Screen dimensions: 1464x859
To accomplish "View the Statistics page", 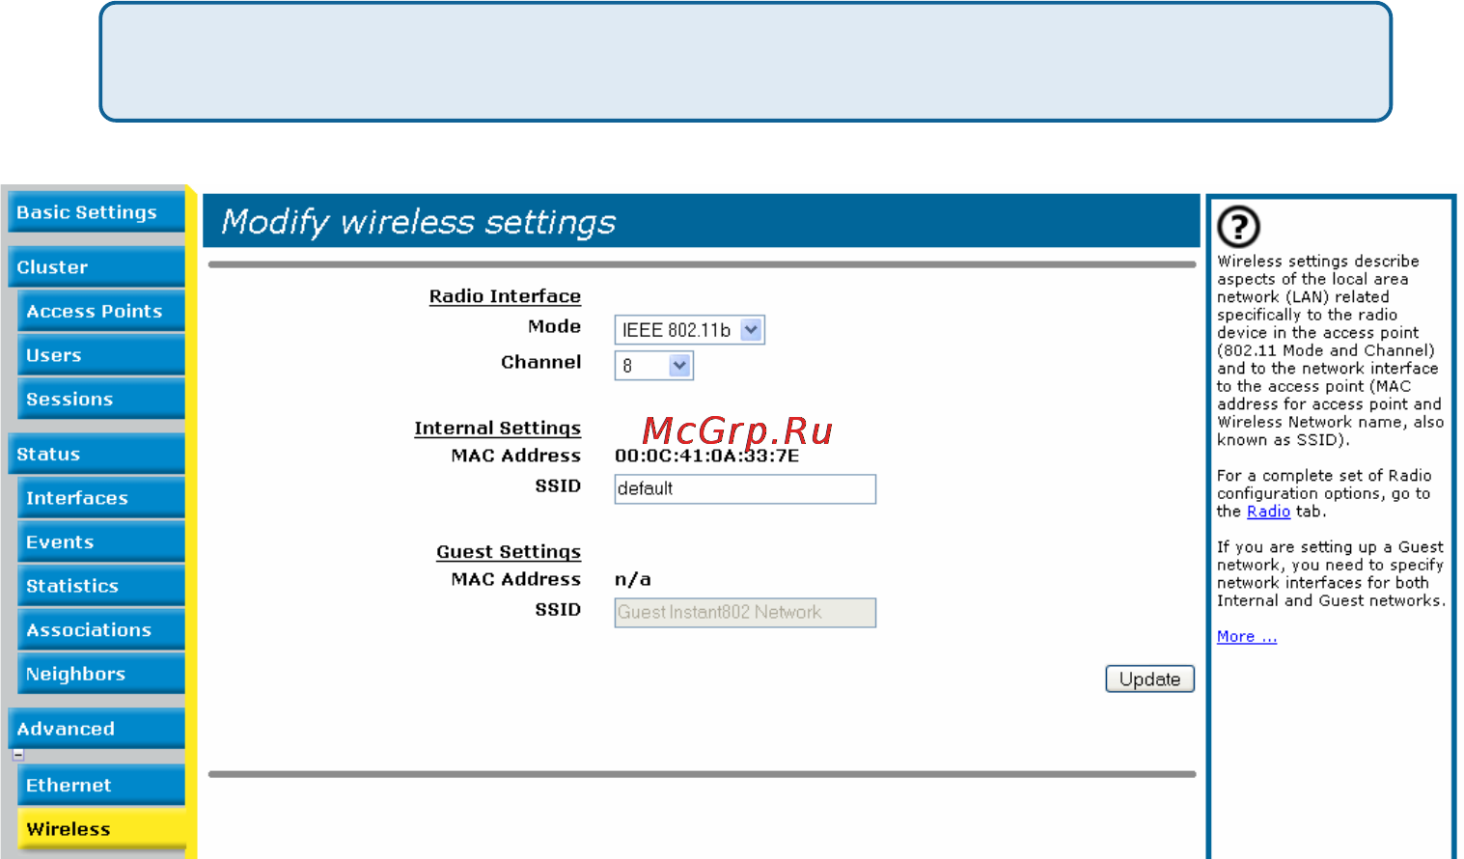I will click(101, 586).
